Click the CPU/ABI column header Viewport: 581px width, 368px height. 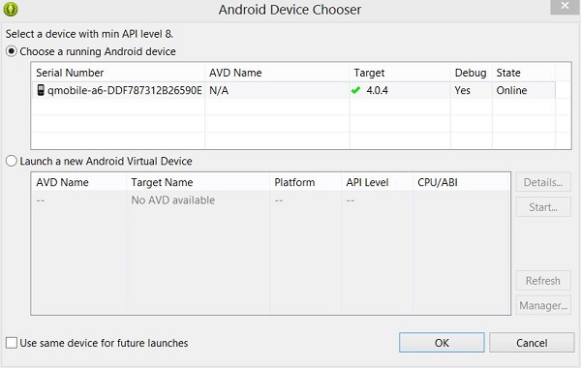click(461, 182)
